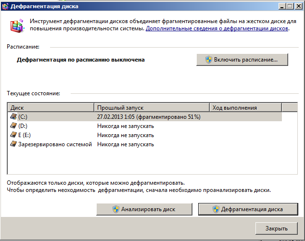Click the drive icon for (C:)

(13, 116)
